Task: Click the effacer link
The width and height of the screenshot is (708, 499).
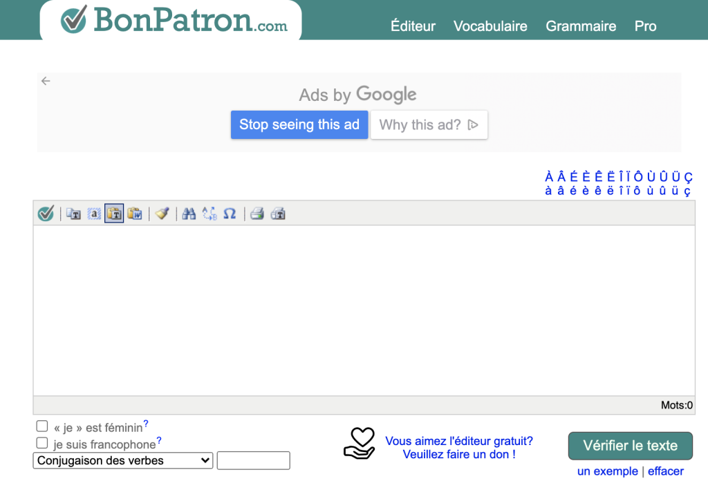Action: pyautogui.click(x=665, y=471)
